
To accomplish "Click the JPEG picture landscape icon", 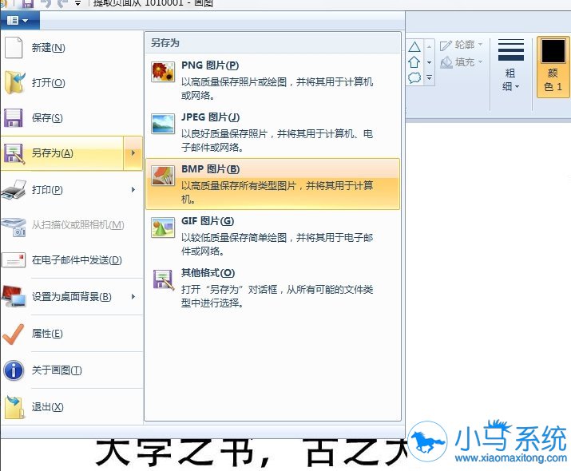I will (163, 124).
